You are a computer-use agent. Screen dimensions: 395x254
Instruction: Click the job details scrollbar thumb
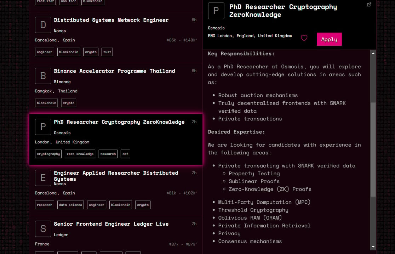tap(373, 149)
